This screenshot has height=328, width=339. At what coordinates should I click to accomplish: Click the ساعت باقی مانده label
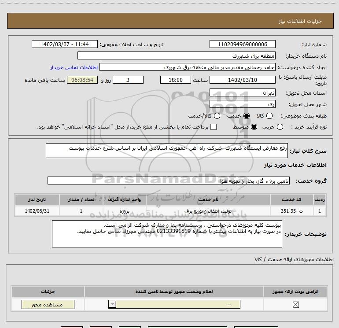click(45, 80)
